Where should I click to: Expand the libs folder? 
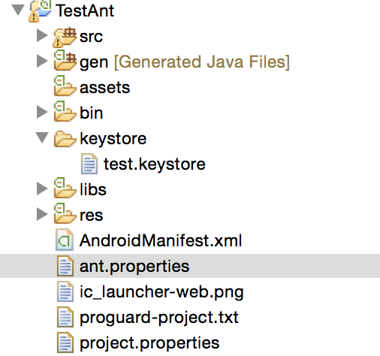coord(42,189)
